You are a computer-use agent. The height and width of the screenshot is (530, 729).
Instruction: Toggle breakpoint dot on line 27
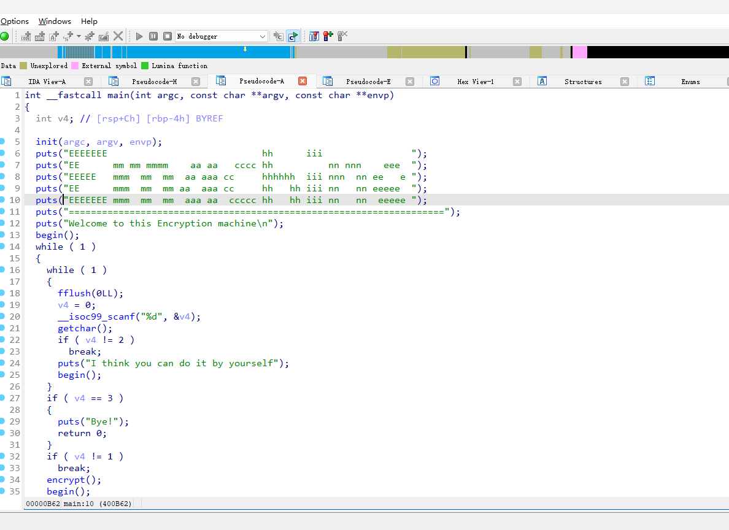coord(2,397)
